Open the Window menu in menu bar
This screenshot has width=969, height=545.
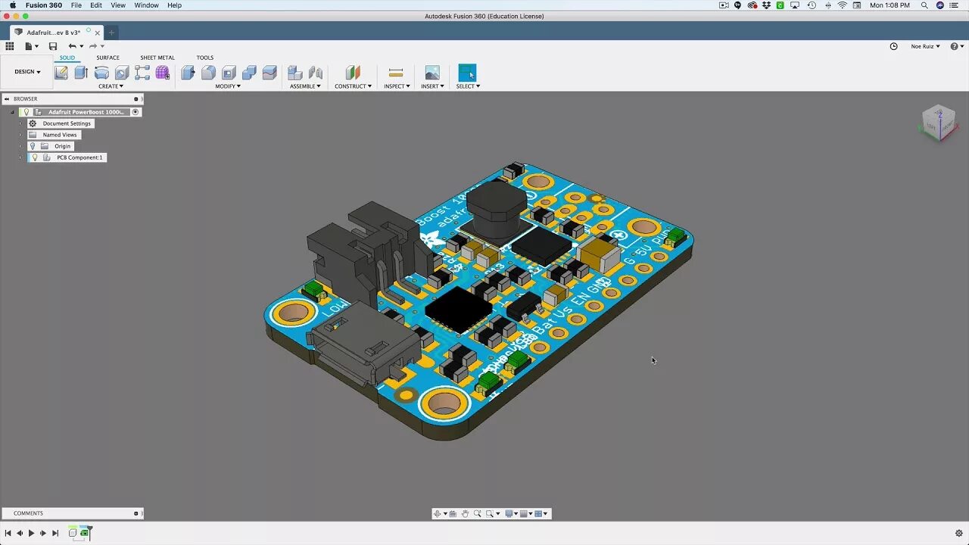pos(146,5)
